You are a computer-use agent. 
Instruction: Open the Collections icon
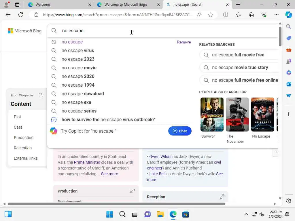pos(251,15)
